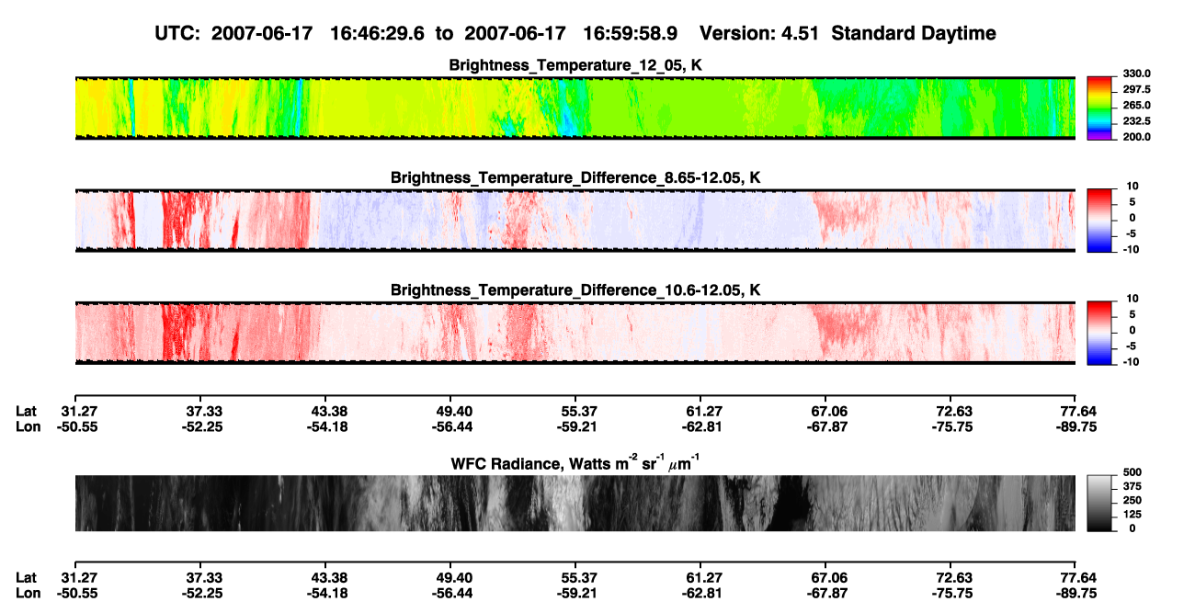This screenshot has height=613, width=1195.
Task: Click longitude "-54.18" under the WFC Radiance panel
Action: [x=329, y=593]
